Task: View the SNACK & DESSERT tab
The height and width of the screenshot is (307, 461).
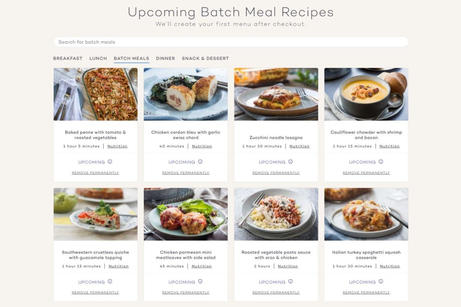Action: 205,58
